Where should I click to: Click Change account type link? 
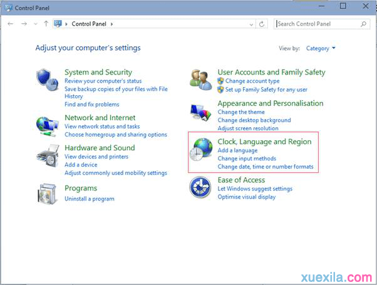coord(252,81)
